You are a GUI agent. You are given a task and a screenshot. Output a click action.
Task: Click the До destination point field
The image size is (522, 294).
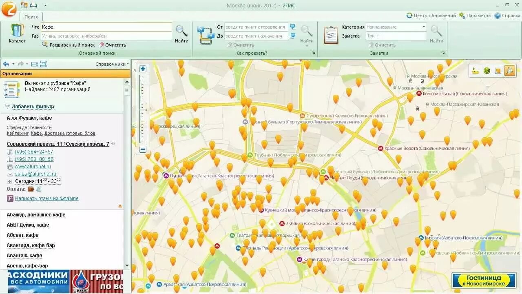(256, 36)
